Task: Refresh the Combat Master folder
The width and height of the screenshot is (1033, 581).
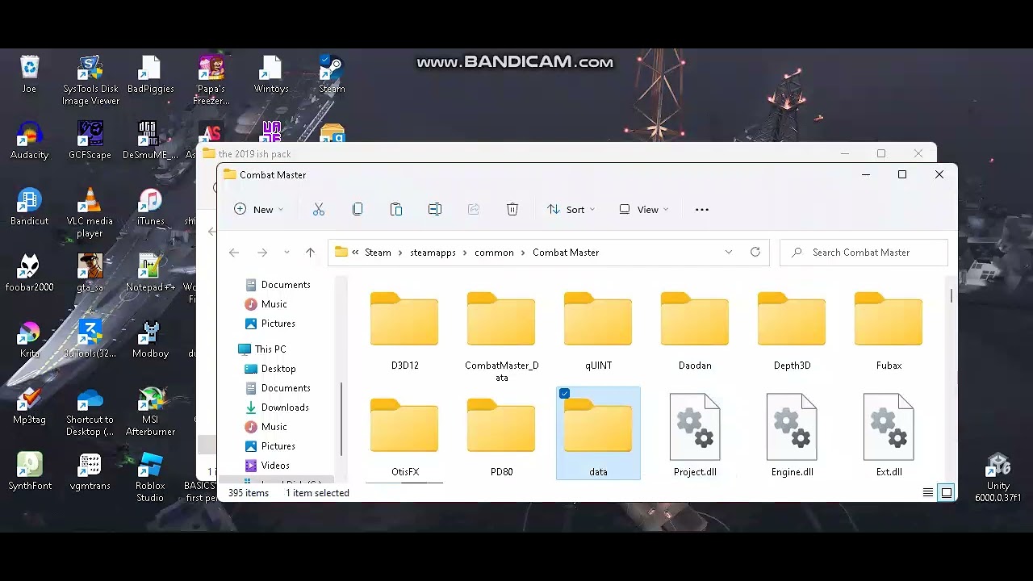Action: point(755,252)
